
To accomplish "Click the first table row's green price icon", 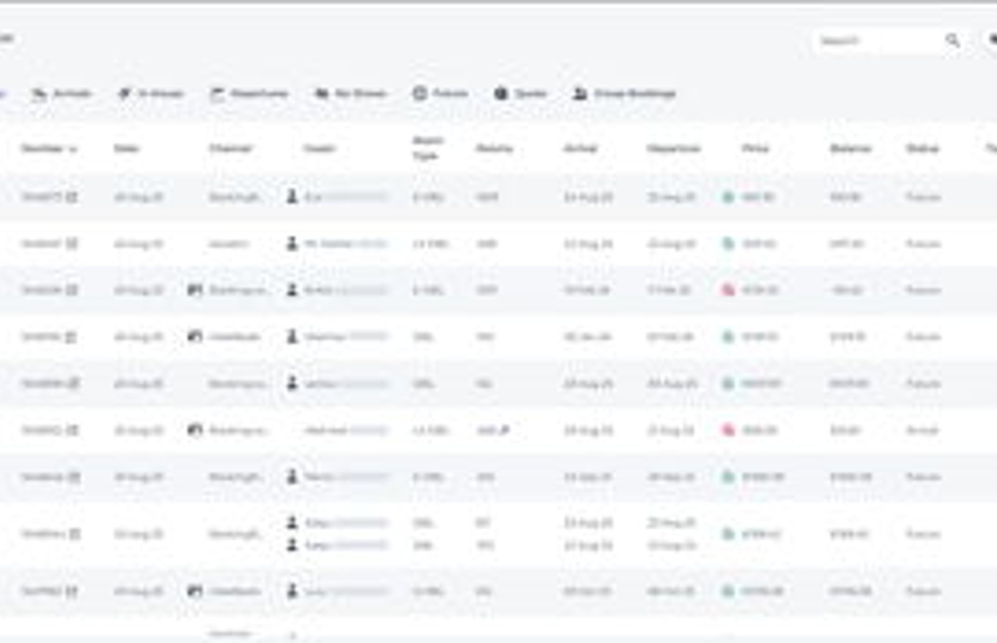I will 728,197.
